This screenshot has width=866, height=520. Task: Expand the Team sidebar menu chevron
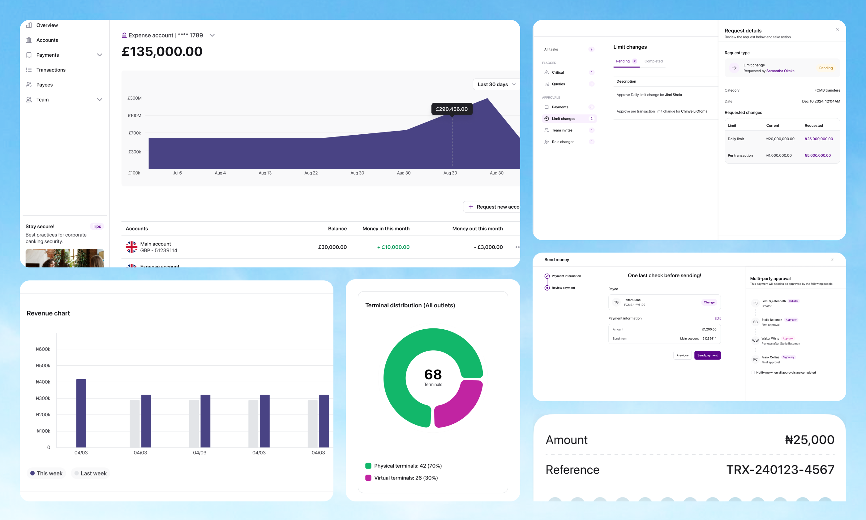[x=99, y=100]
